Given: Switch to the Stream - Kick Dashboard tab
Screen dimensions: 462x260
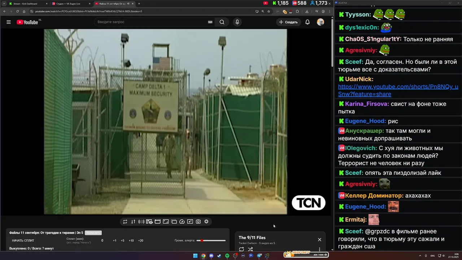Looking at the screenshot, I should (x=28, y=4).
